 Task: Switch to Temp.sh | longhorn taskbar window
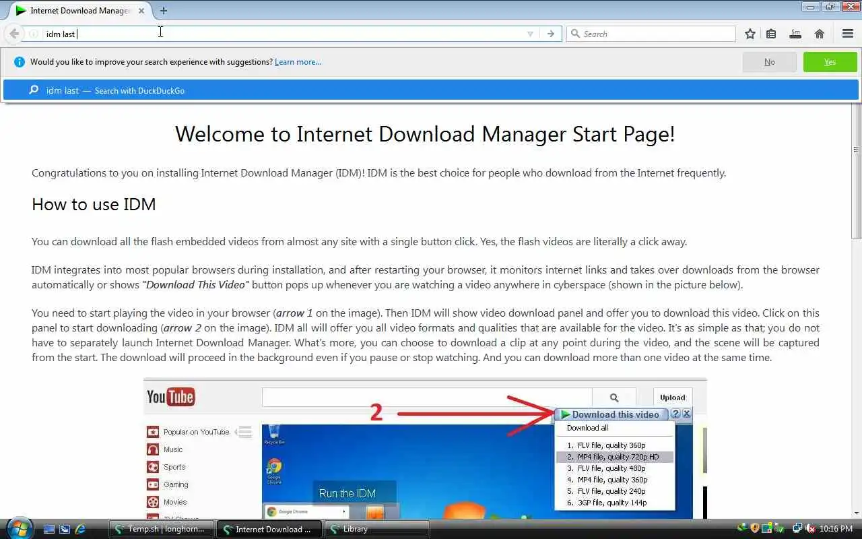(x=161, y=529)
